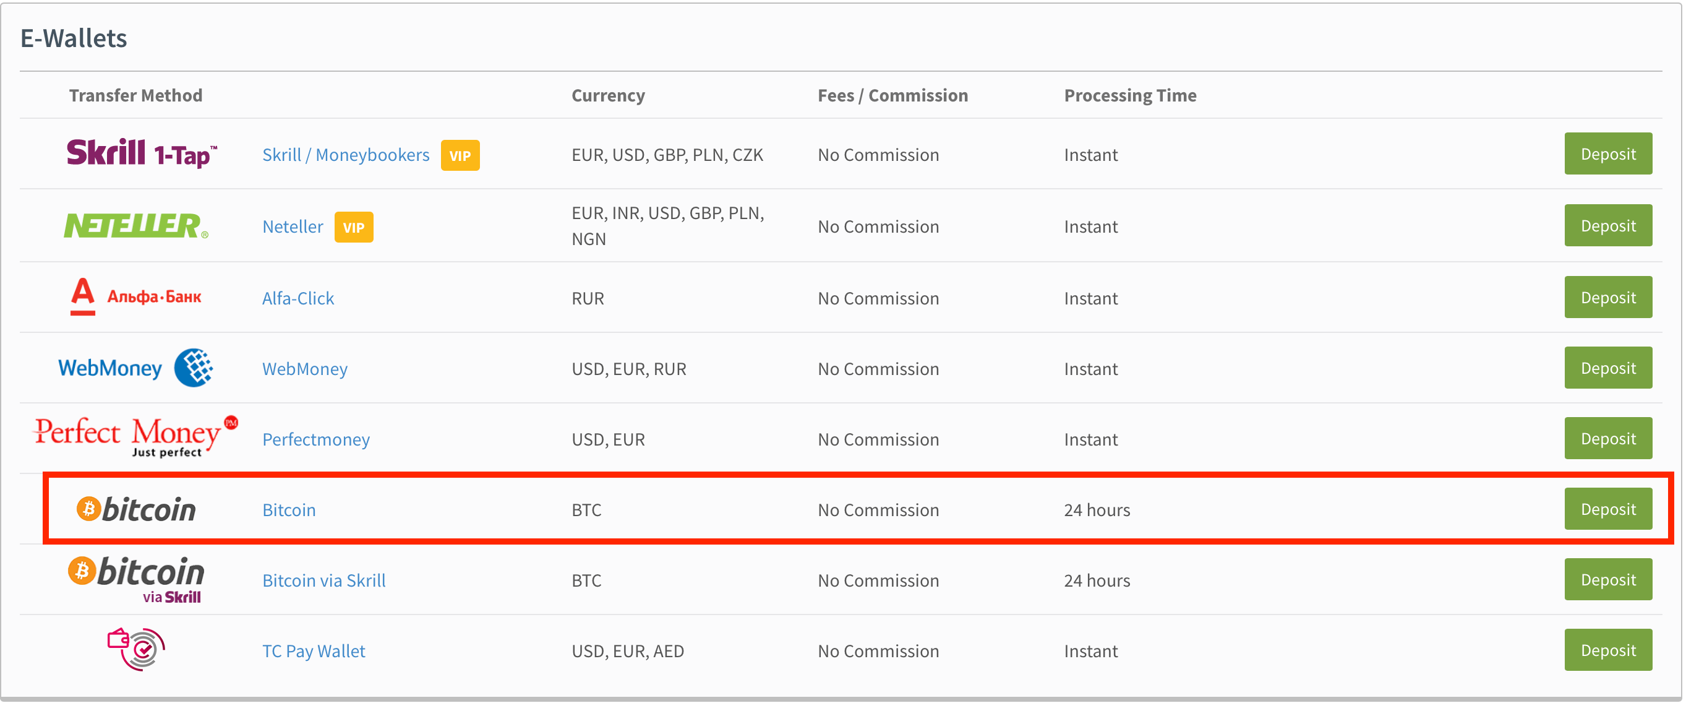The image size is (1686, 703).
Task: Open the Bitcoin via Skrill link
Action: click(324, 580)
